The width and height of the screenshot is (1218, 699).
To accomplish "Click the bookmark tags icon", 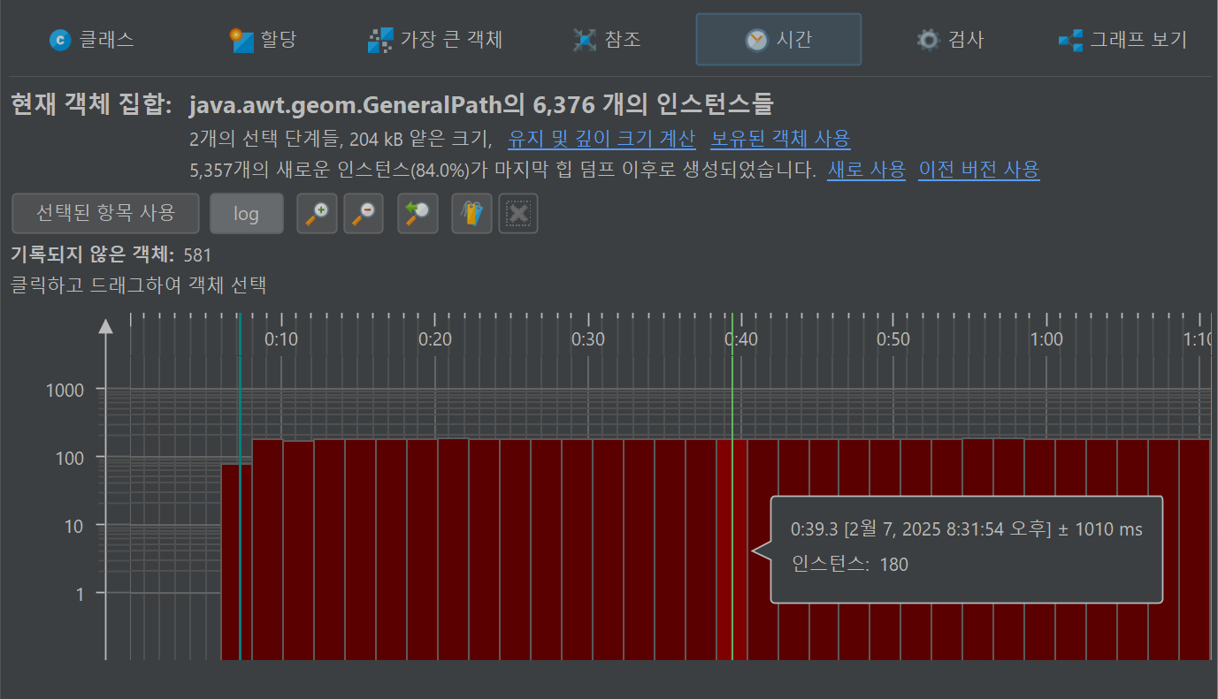I will [471, 213].
